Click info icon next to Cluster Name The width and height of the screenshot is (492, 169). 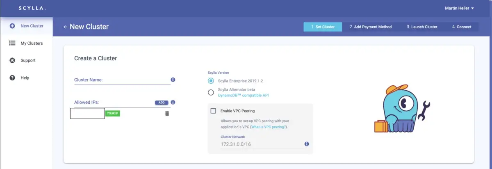173,80
